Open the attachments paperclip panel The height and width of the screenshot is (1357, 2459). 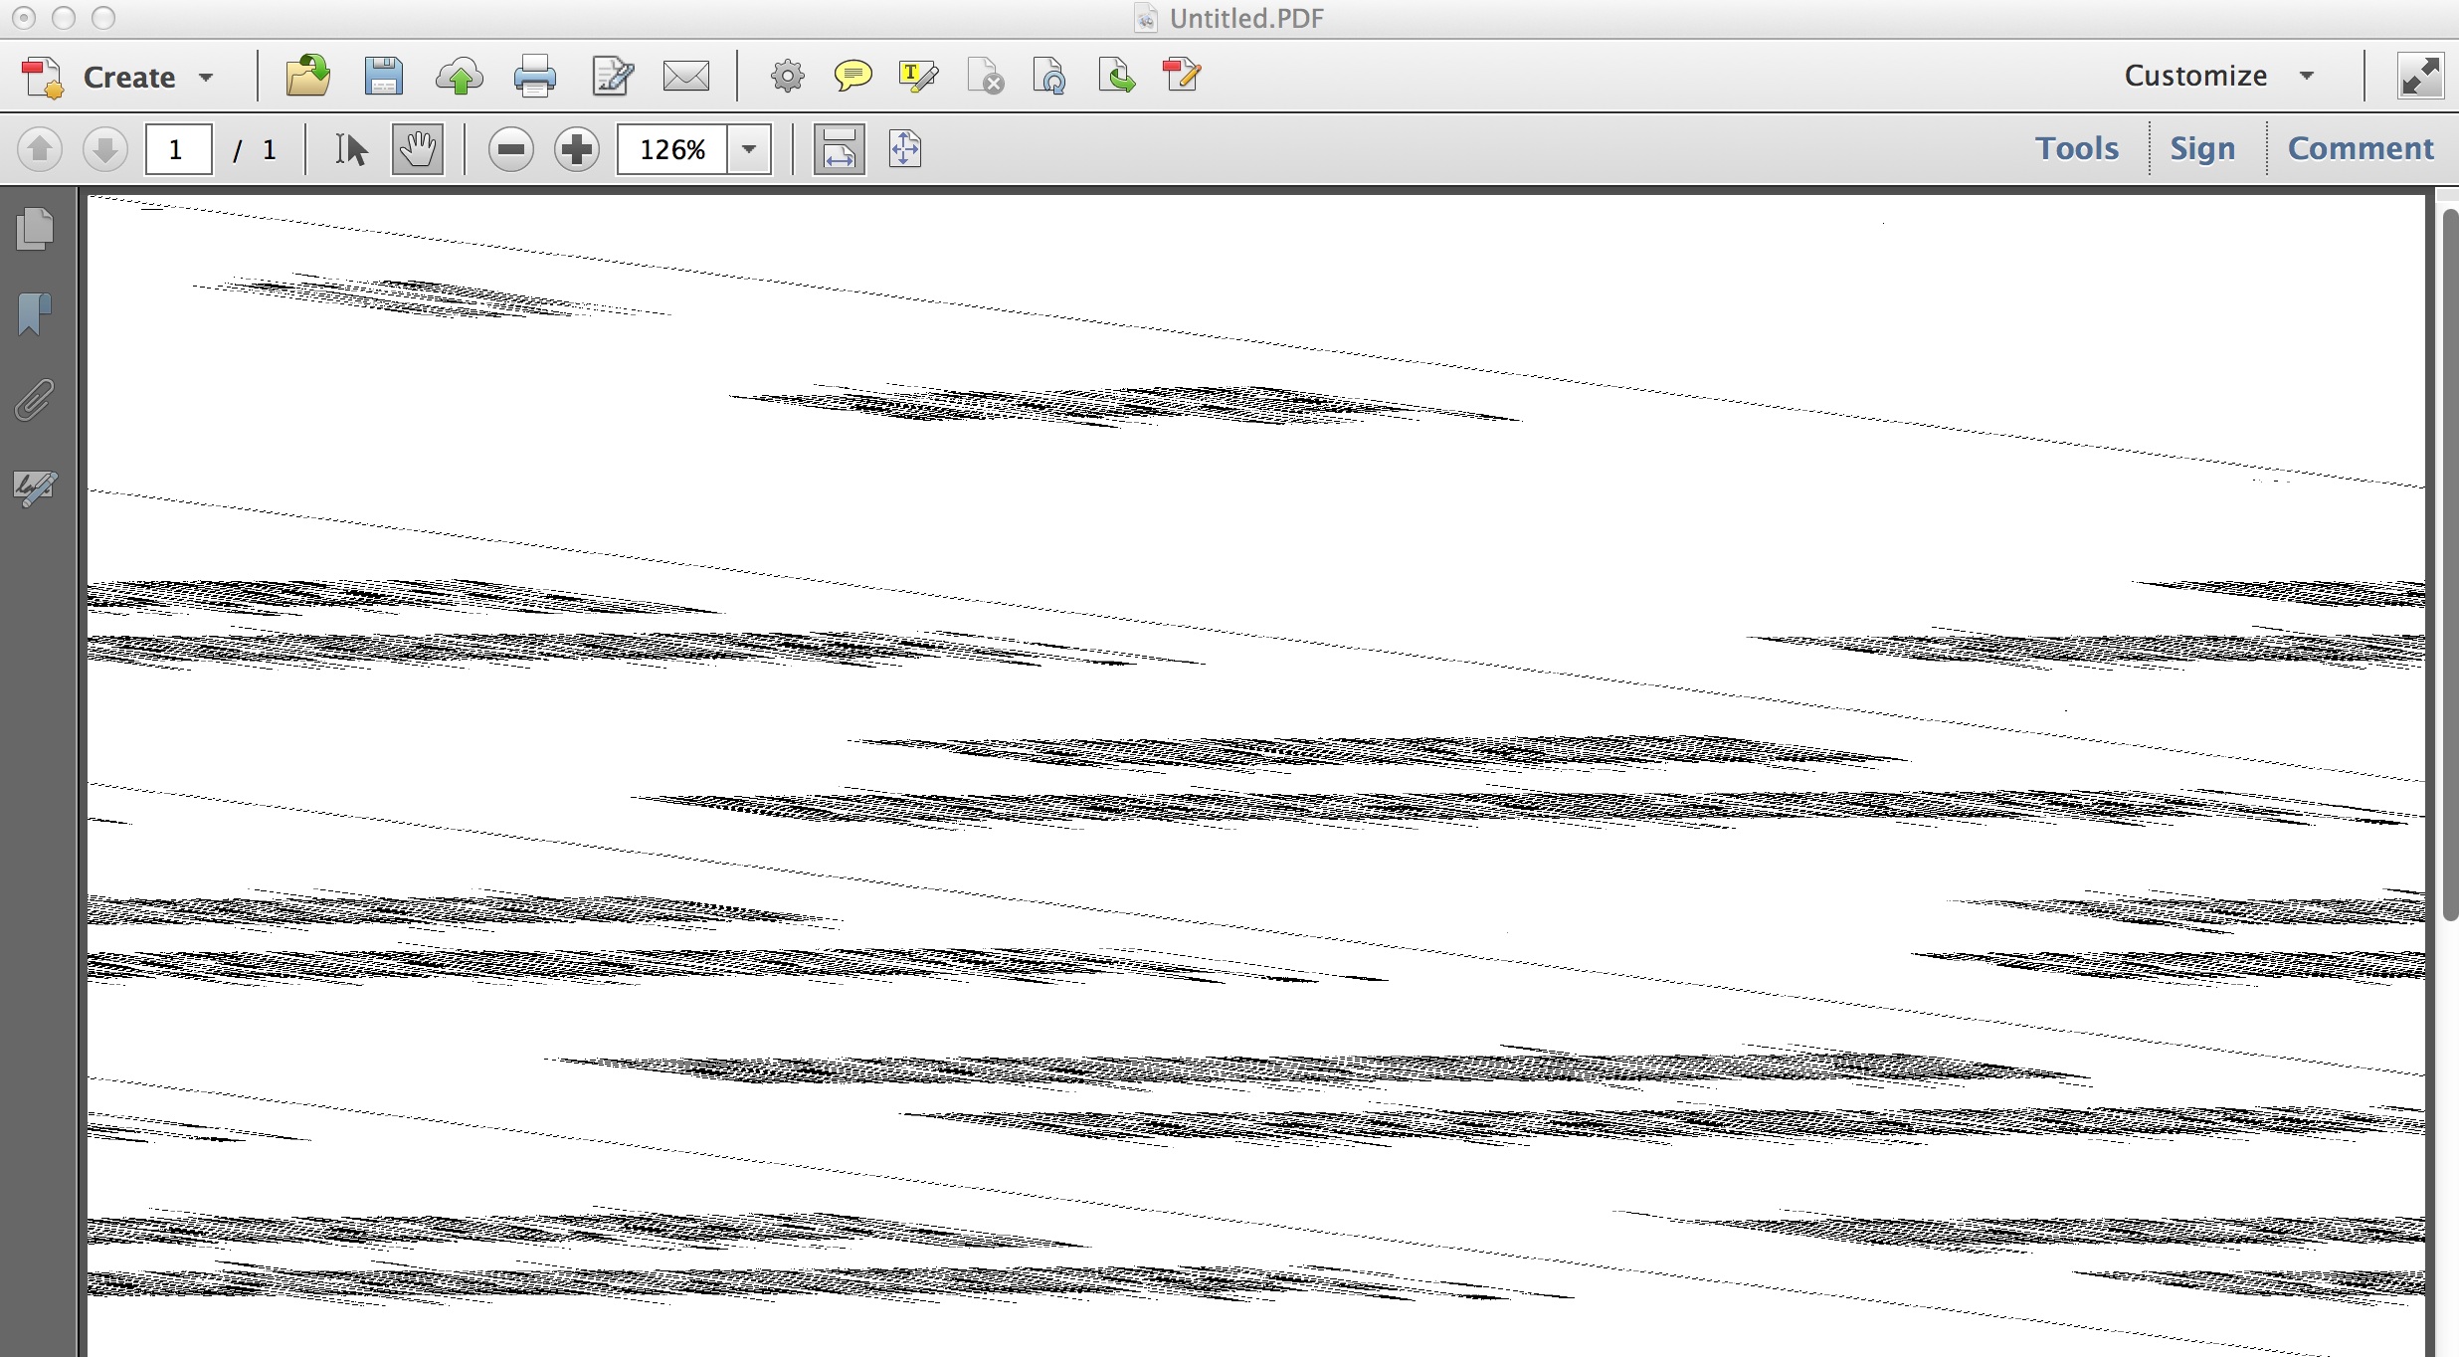(35, 400)
